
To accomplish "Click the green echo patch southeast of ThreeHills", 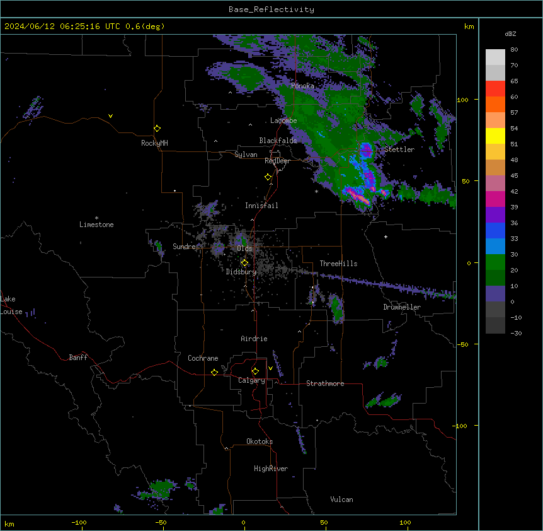I will coord(336,308).
